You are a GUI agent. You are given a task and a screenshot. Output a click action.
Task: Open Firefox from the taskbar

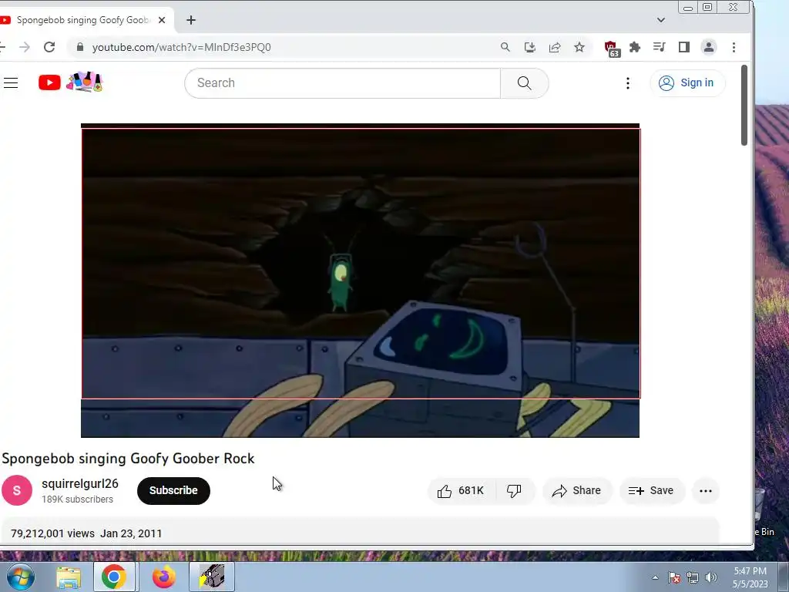point(164,577)
